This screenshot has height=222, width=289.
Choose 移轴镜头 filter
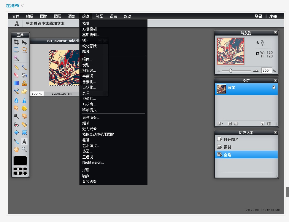click(113, 110)
